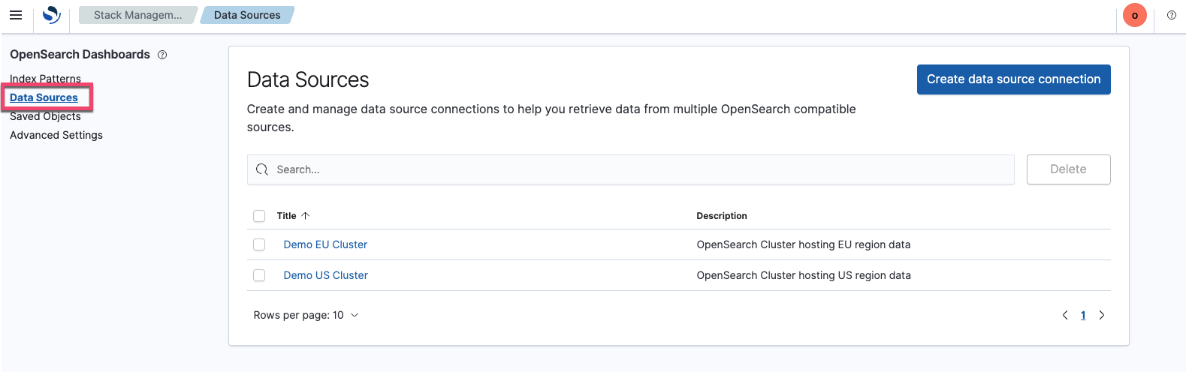Click the Data Sources page heading
Screen dimensions: 1186x372
pyautogui.click(x=308, y=79)
